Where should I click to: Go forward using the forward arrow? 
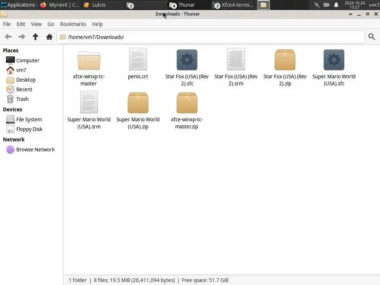pyautogui.click(x=22, y=37)
